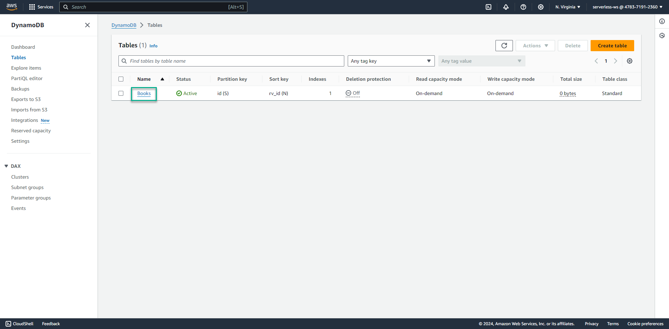
Task: Click the Create table button
Action: (x=612, y=46)
